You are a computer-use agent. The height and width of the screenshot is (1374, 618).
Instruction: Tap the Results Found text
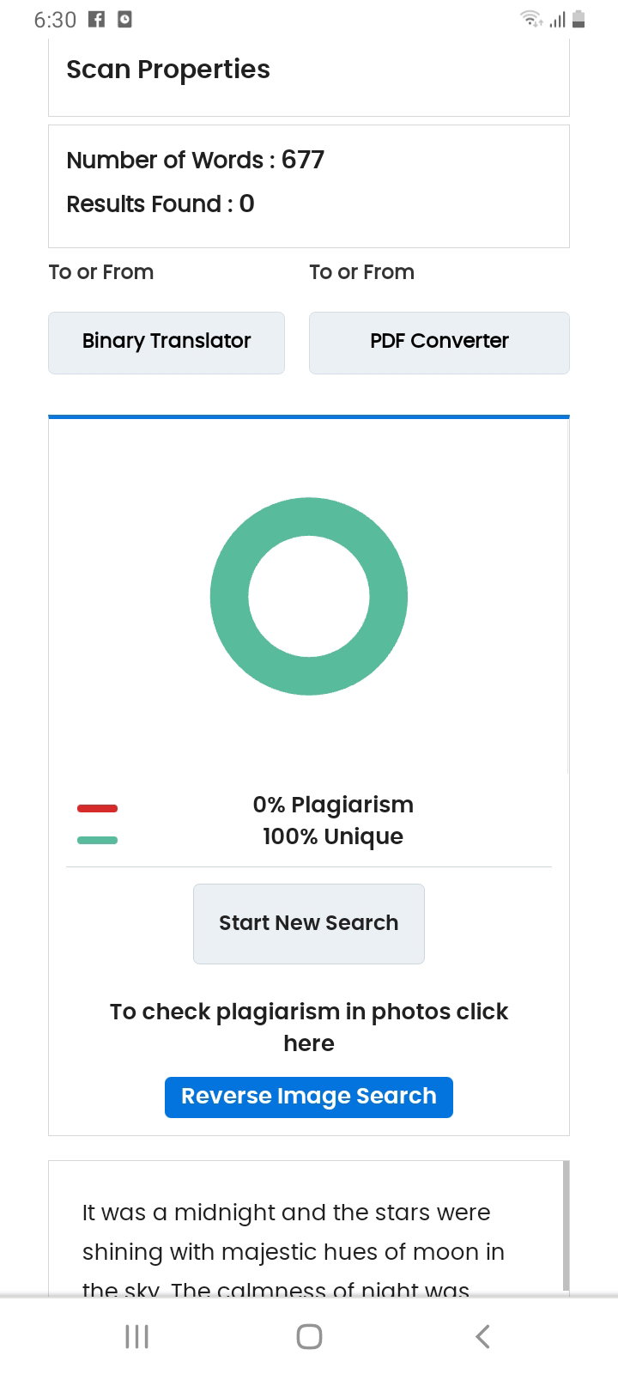pyautogui.click(x=161, y=204)
